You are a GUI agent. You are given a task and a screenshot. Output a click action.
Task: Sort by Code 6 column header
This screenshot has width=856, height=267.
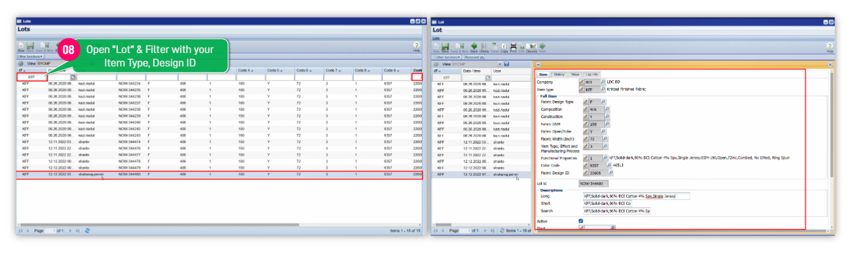309,70
